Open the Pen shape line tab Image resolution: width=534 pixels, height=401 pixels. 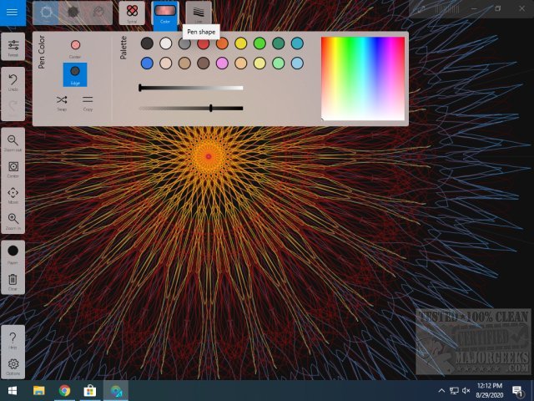coord(199,13)
